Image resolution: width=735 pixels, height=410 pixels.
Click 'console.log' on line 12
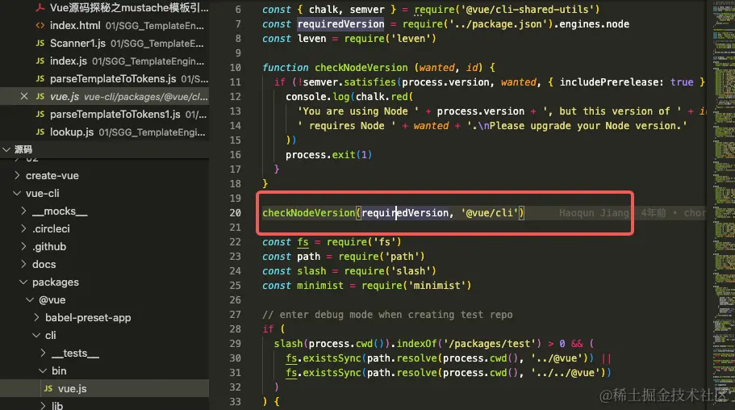(317, 97)
